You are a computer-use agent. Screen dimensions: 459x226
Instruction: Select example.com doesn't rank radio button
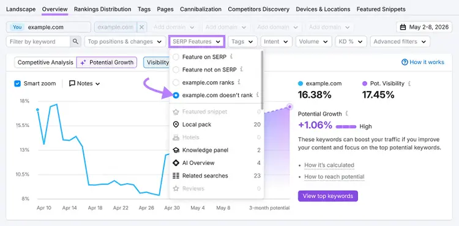point(176,95)
